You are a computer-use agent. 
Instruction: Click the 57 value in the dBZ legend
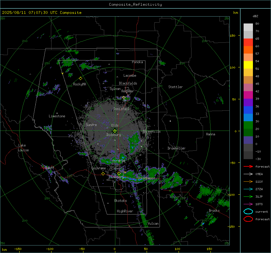coord(257,54)
